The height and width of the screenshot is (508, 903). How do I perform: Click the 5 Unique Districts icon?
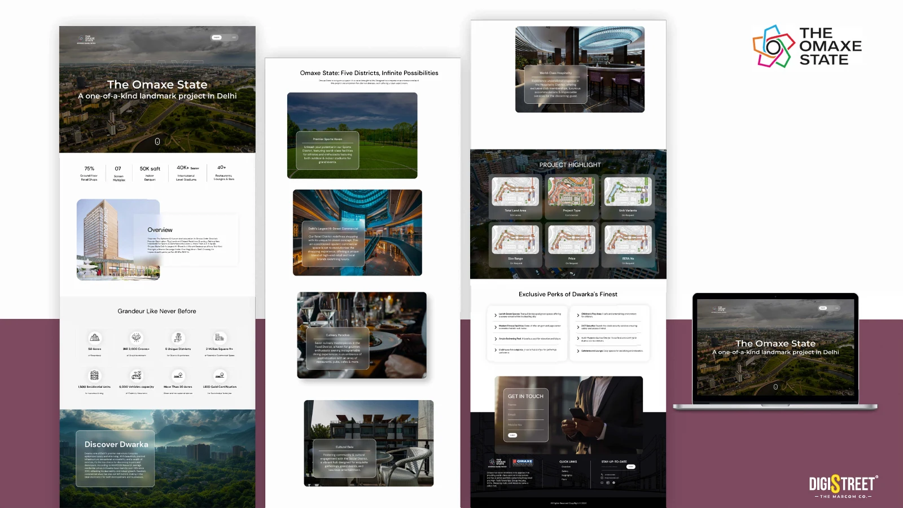[x=178, y=338]
